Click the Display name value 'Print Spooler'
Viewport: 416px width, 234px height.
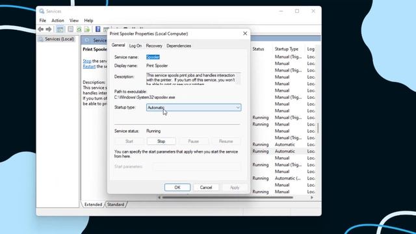coord(157,66)
